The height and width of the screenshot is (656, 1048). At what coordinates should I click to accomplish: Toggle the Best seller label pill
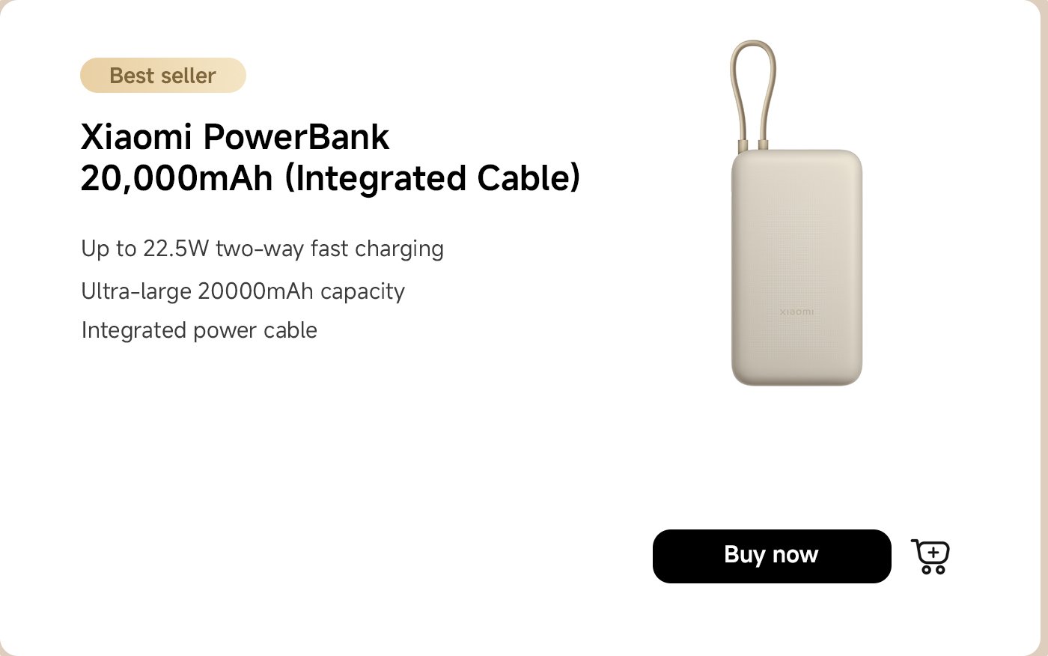(162, 75)
